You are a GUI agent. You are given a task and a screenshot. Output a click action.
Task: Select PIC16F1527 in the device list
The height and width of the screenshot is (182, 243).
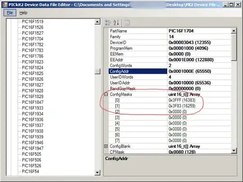click(x=32, y=33)
